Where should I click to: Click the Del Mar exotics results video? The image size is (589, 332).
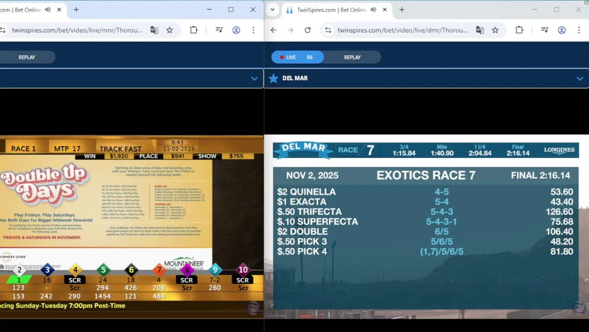pos(426,226)
